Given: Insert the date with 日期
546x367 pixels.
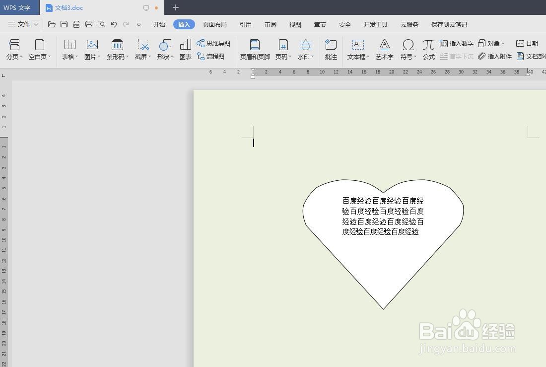Looking at the screenshot, I should pos(527,43).
